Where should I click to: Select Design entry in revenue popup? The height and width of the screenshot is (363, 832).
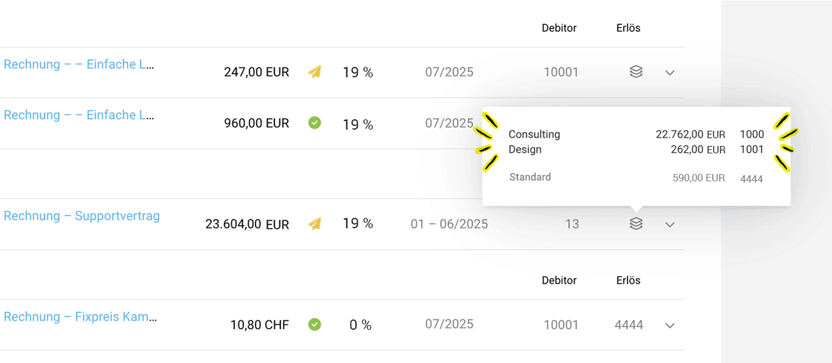click(x=525, y=149)
